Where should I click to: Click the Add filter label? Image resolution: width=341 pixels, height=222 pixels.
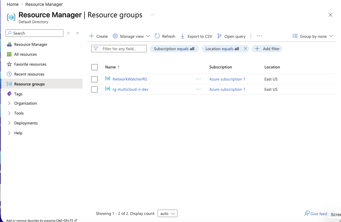point(271,49)
